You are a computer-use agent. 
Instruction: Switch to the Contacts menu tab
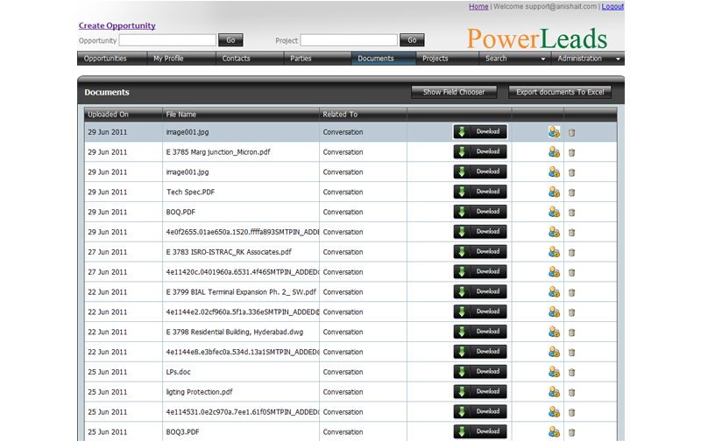[x=236, y=59]
